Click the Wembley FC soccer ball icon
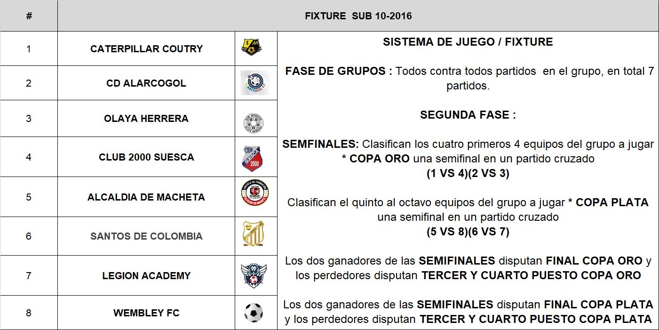Viewport: 659px width, 330px height. point(254,312)
